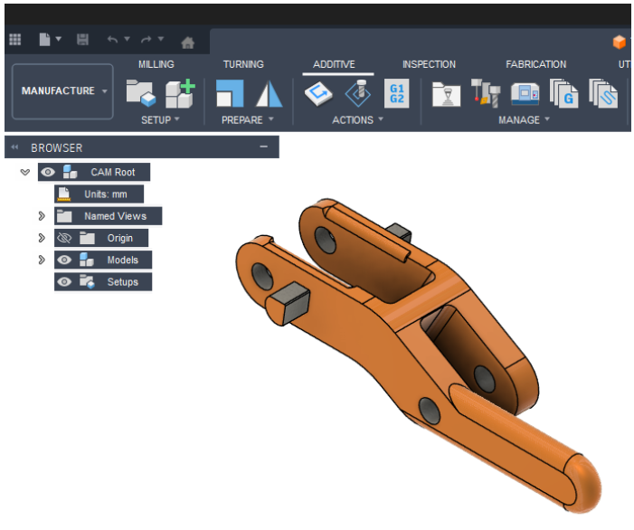This screenshot has height=530, width=634.
Task: Click the New Setup icon
Action: tap(138, 93)
